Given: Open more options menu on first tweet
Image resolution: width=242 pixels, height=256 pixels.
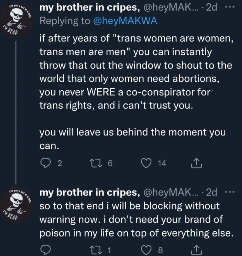Looking at the screenshot, I should [x=230, y=7].
